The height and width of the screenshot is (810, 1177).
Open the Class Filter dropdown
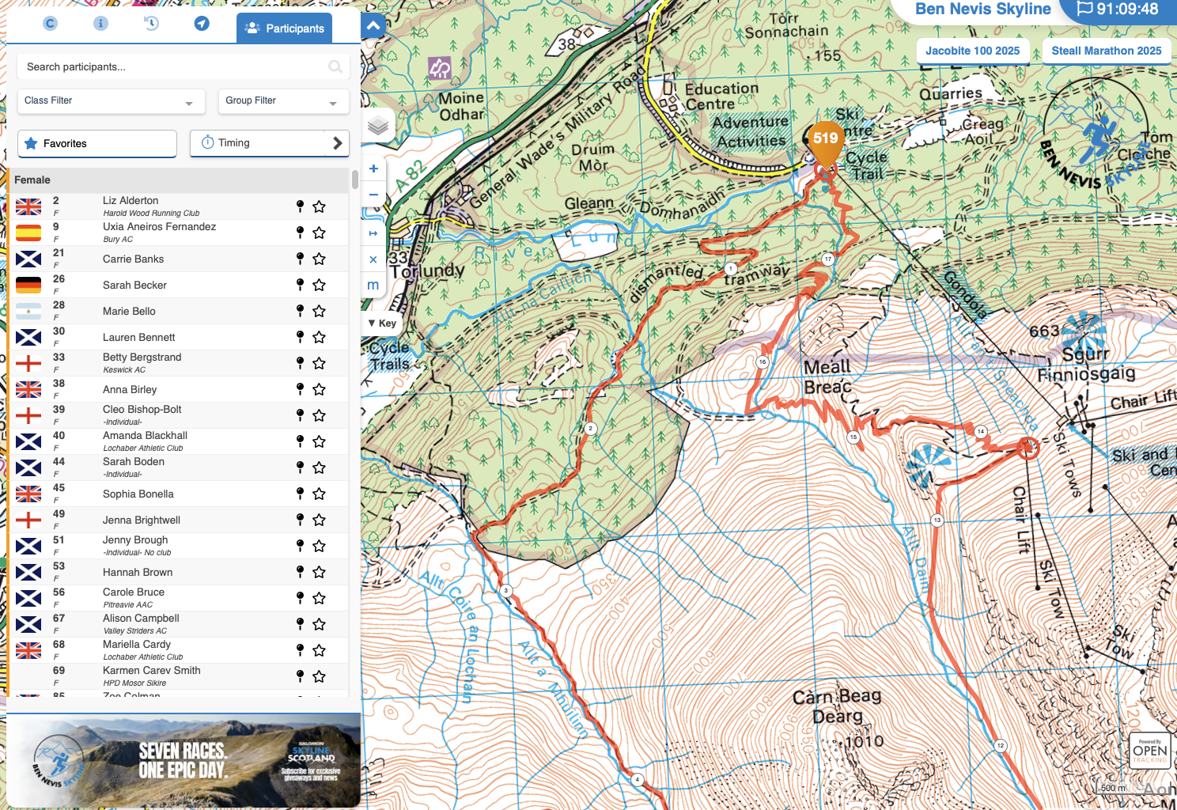[x=112, y=101]
